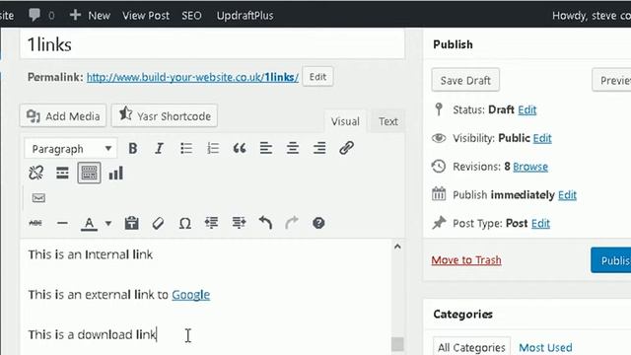Apply strikethrough formatting

click(35, 223)
